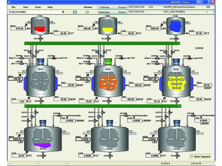Click the alarm list scroll arrow
222x166 pixels.
coord(213,12)
